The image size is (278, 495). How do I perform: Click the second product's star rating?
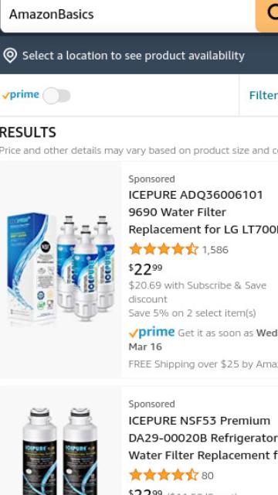tap(164, 475)
